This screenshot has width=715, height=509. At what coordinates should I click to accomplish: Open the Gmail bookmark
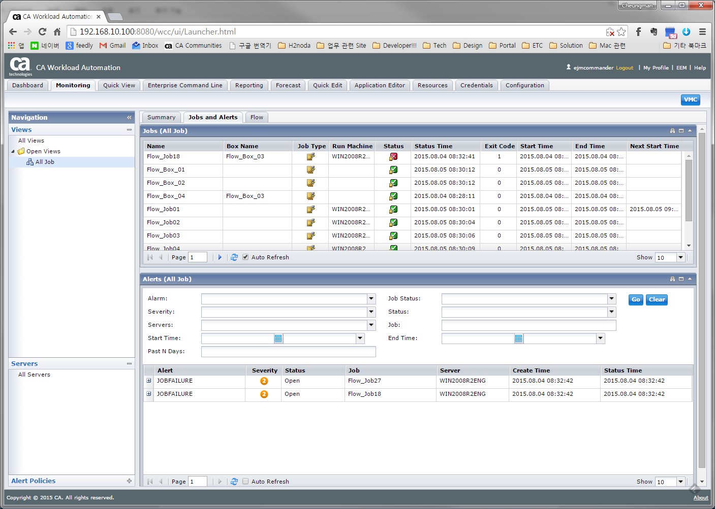pos(112,45)
